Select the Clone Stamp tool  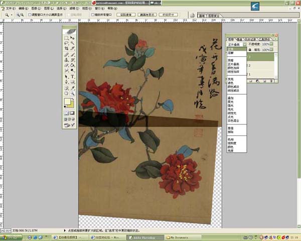[66, 60]
